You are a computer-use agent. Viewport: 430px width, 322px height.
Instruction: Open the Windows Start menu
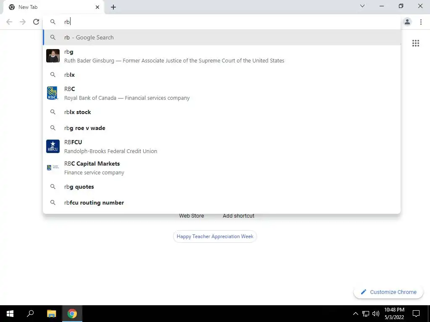coord(10,314)
